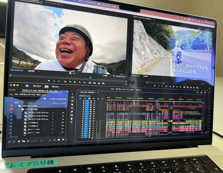223x173 pixels.
Task: Play the sequence in the Program monitor
Action: click(x=173, y=86)
